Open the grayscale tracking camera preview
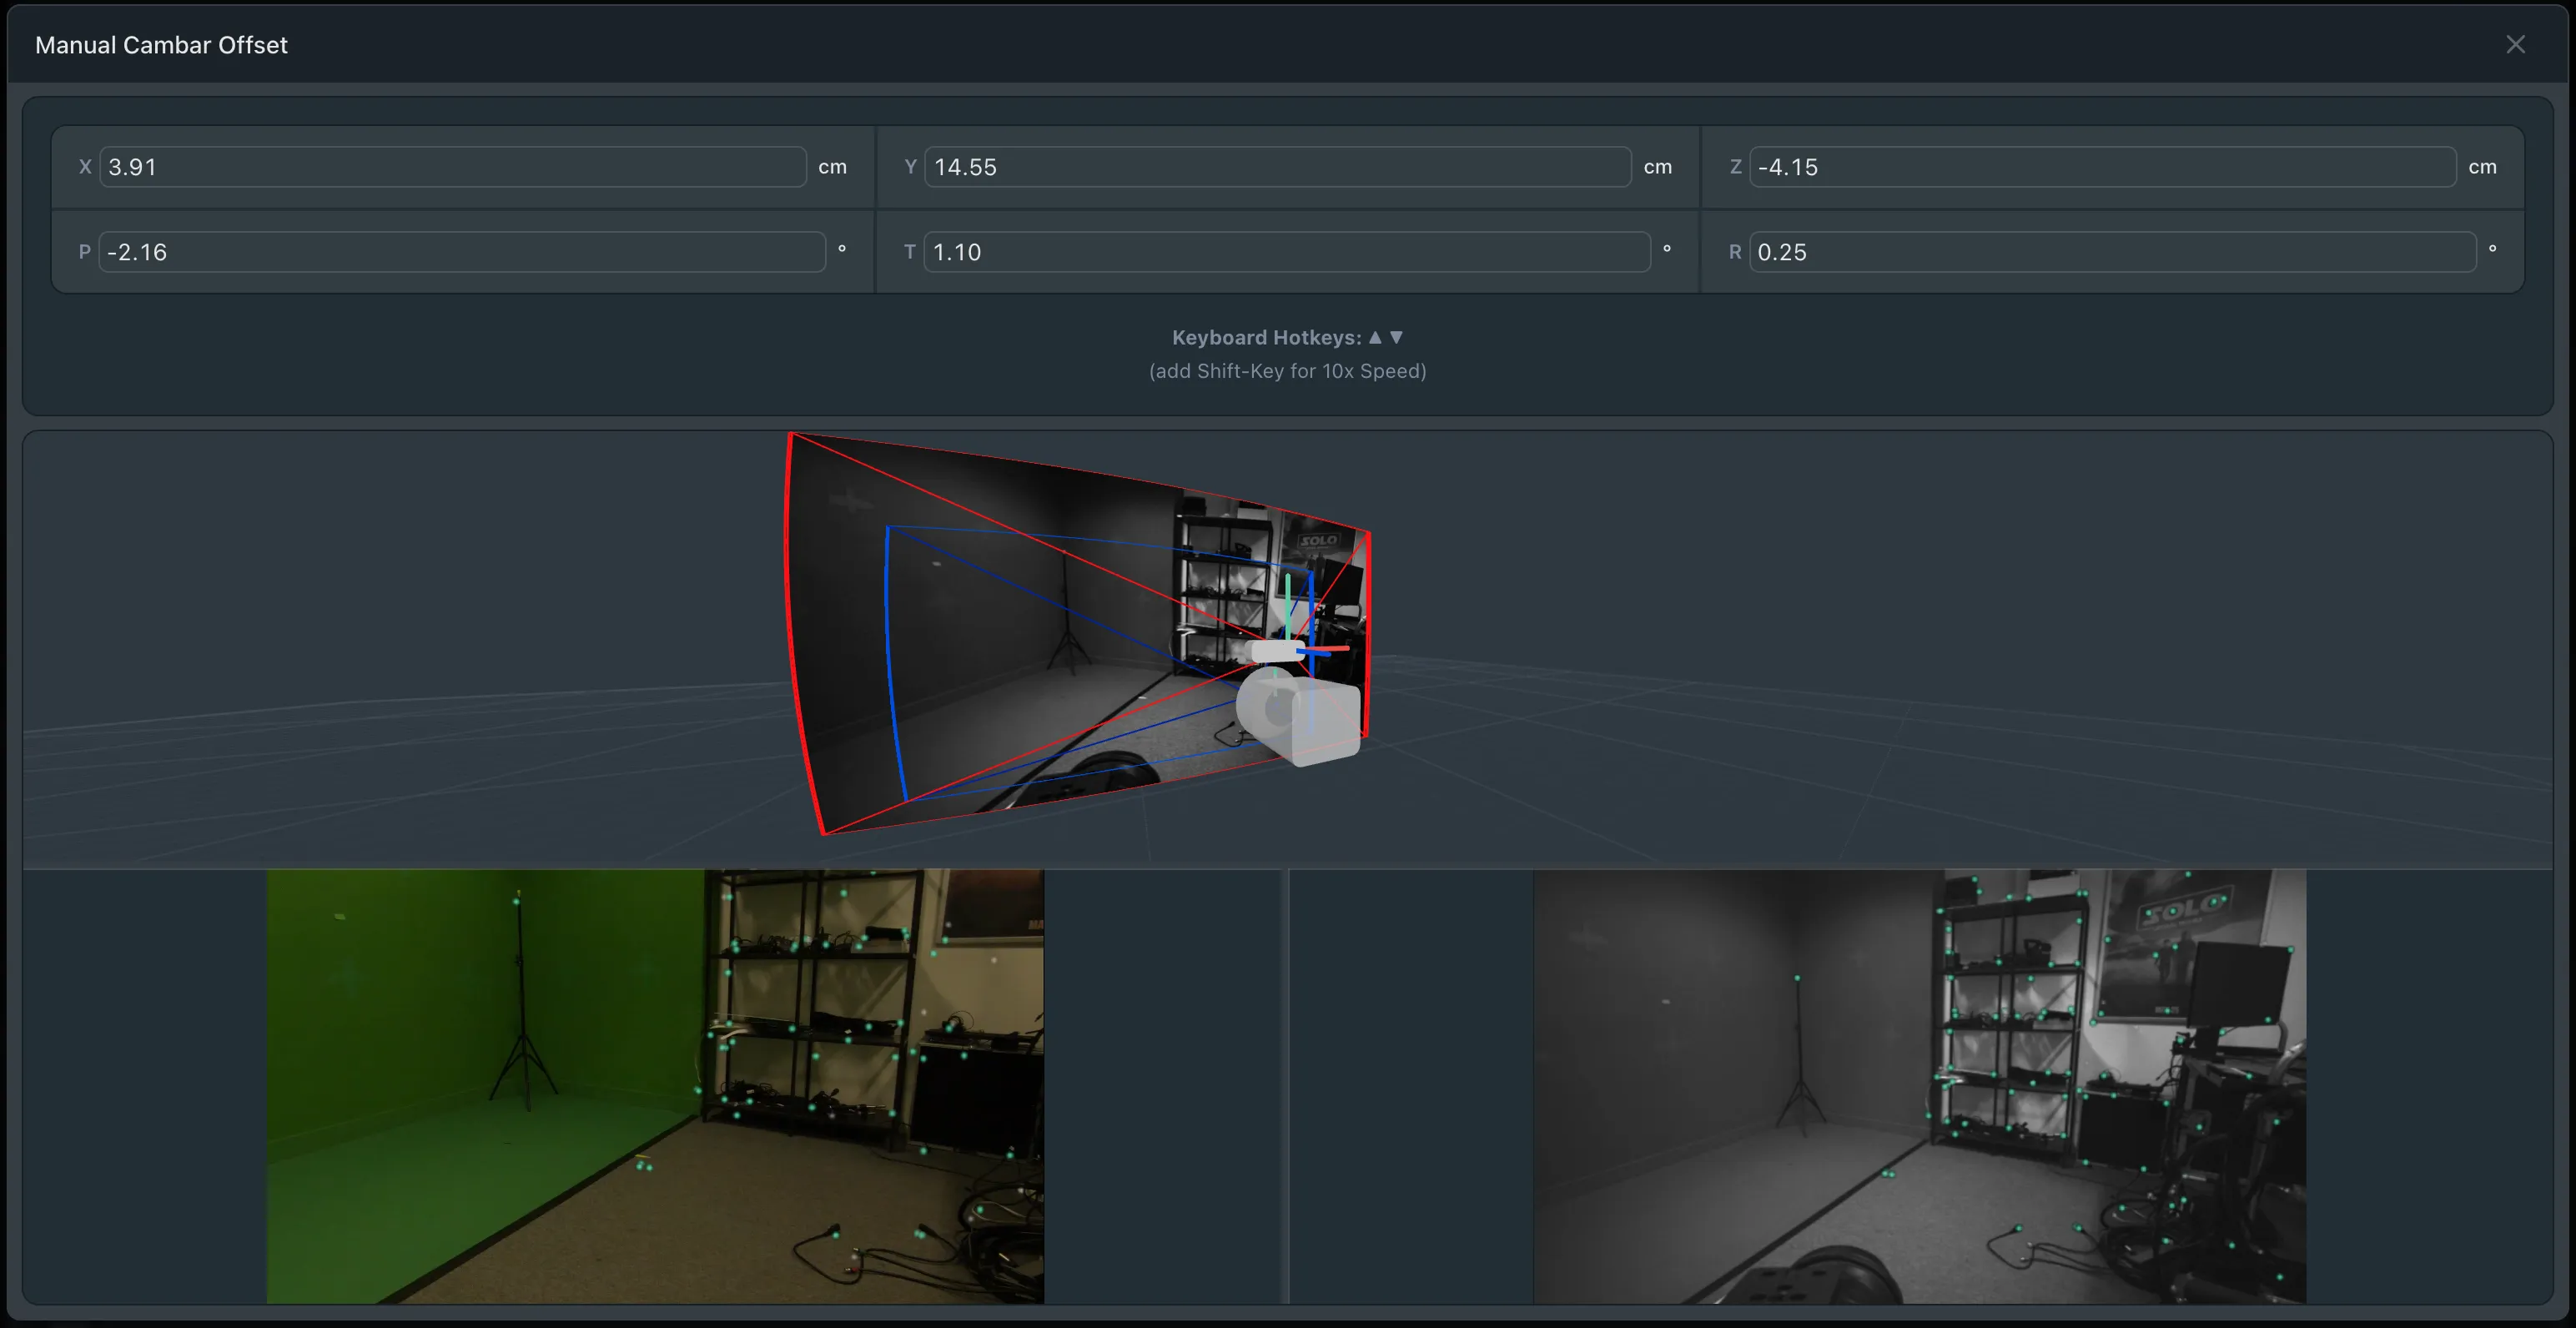The image size is (2576, 1328). 1920,1086
